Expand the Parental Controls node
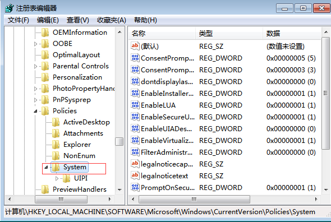Viewport: 331px width, 222px height. (35, 66)
